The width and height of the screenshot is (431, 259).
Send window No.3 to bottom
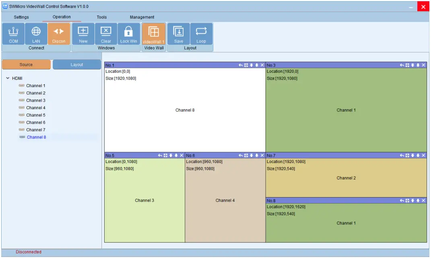[418, 65]
